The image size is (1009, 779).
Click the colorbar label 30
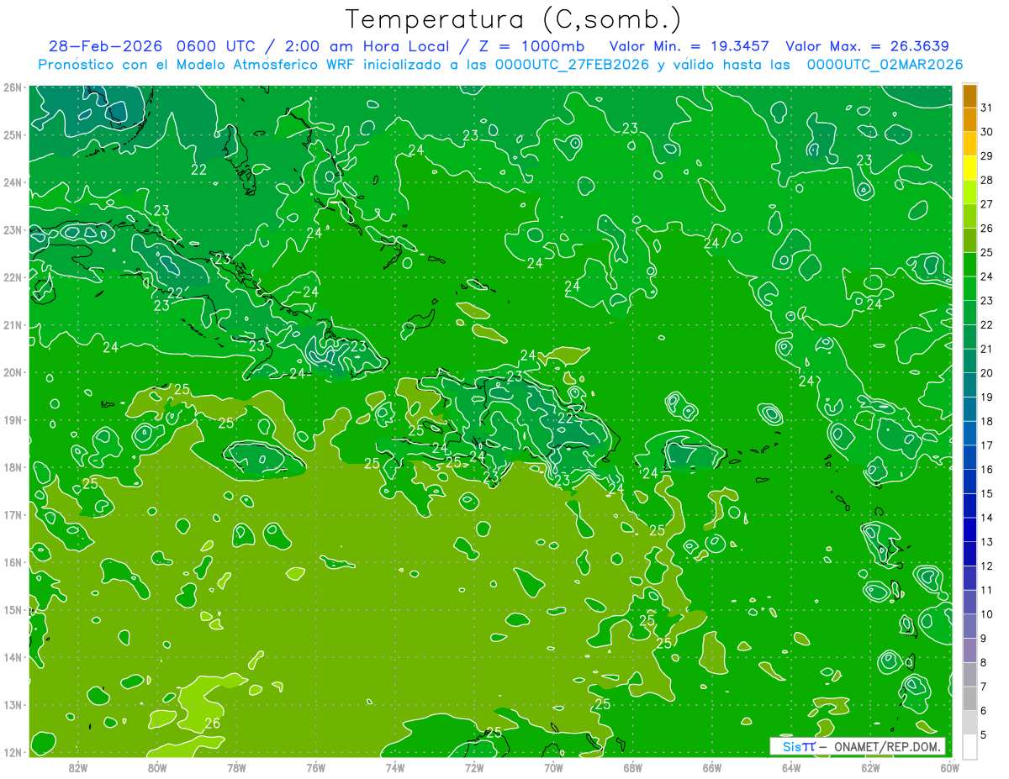[x=987, y=132]
